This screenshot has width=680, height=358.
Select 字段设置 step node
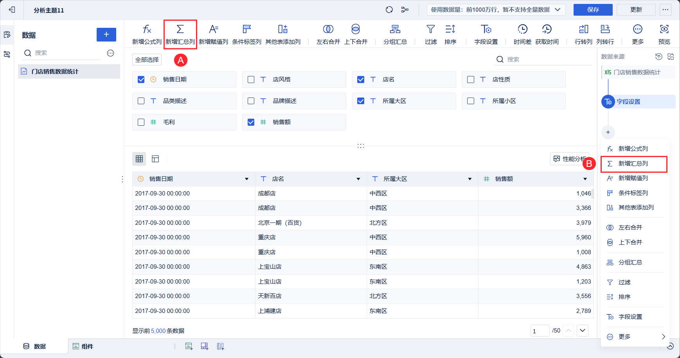pyautogui.click(x=638, y=102)
